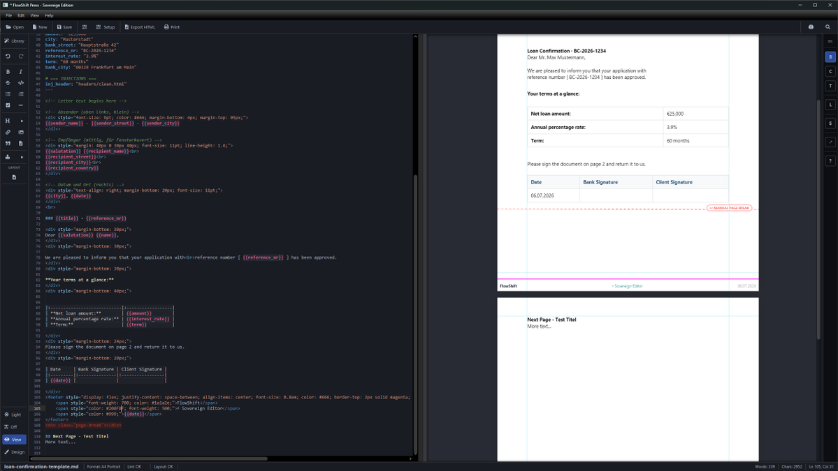Click the list-layout icon left of Setup
The height and width of the screenshot is (471, 838).
point(85,27)
